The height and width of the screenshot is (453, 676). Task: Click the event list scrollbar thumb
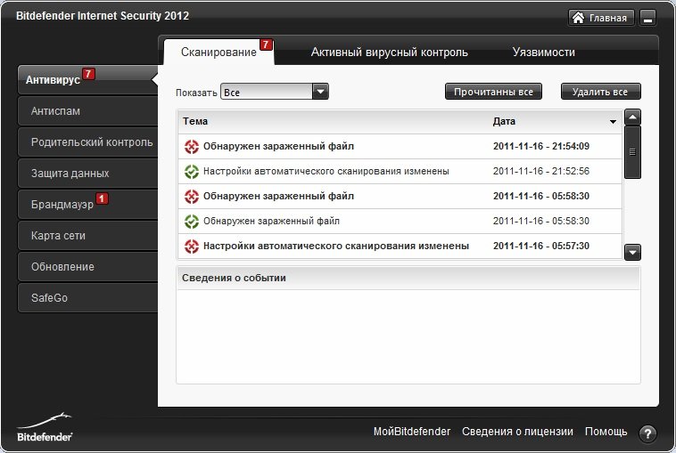coord(632,152)
